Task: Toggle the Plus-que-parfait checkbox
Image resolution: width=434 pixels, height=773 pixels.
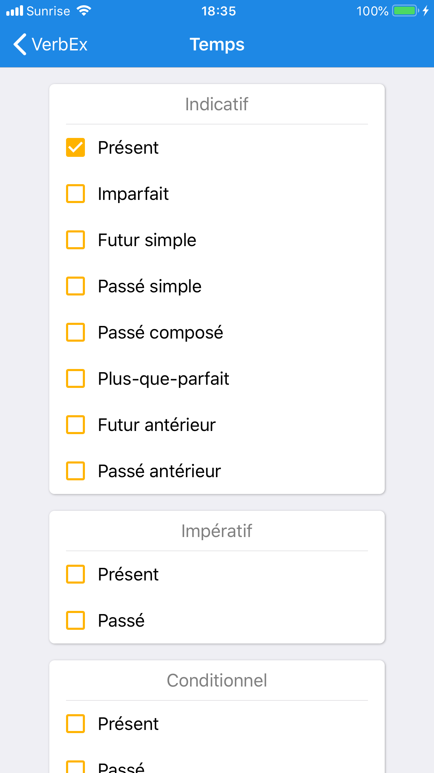Action: [x=75, y=378]
